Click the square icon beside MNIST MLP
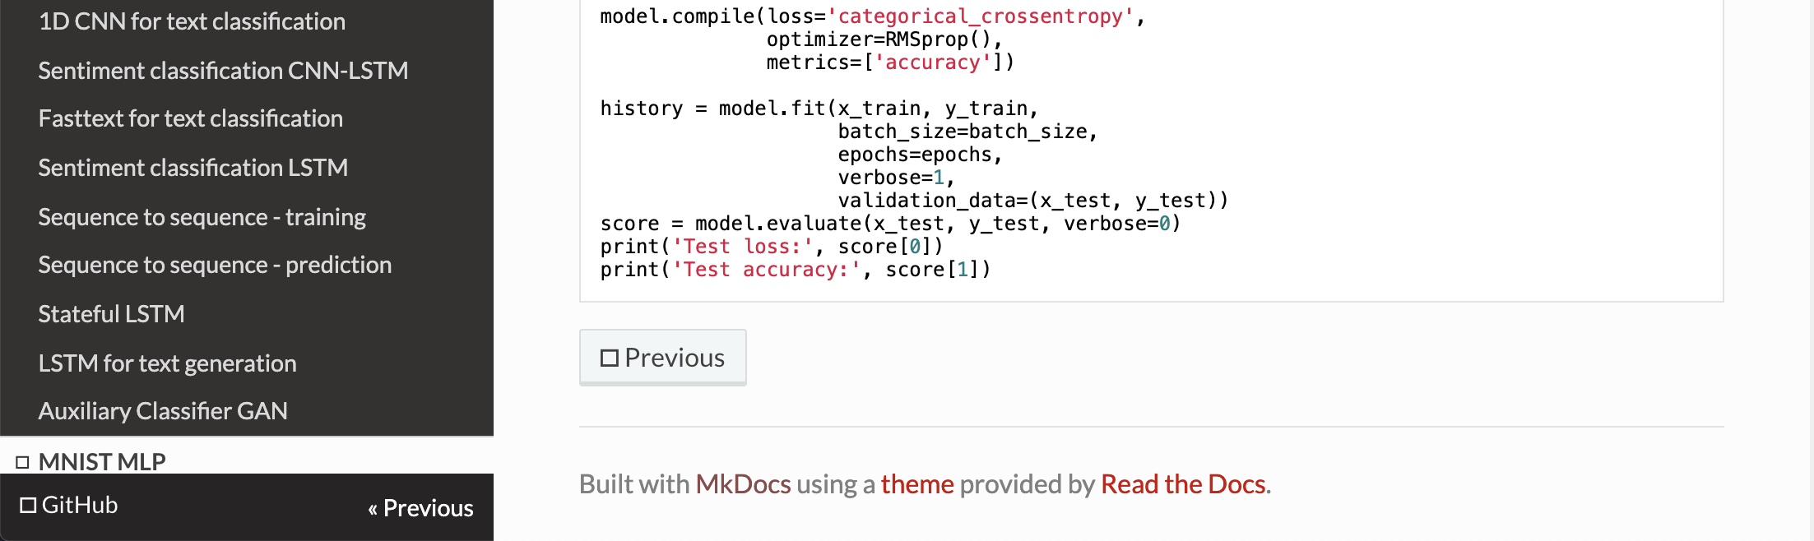Viewport: 1814px width, 541px height. pyautogui.click(x=24, y=462)
